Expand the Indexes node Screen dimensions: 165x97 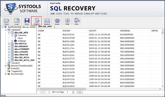tap(12, 41)
